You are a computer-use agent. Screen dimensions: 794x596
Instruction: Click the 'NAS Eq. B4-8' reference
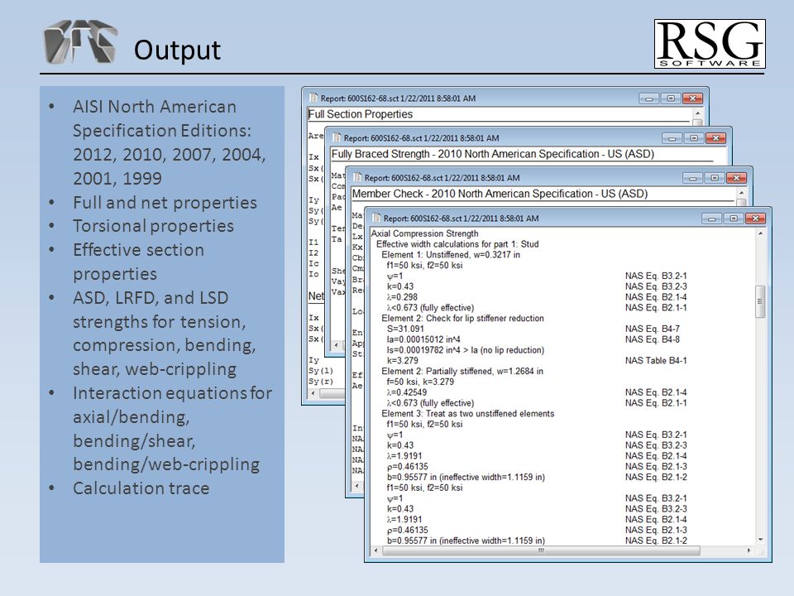tap(653, 339)
